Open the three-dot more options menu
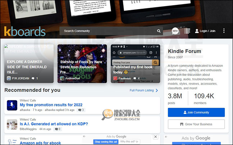The width and height of the screenshot is (233, 145). (x=224, y=31)
